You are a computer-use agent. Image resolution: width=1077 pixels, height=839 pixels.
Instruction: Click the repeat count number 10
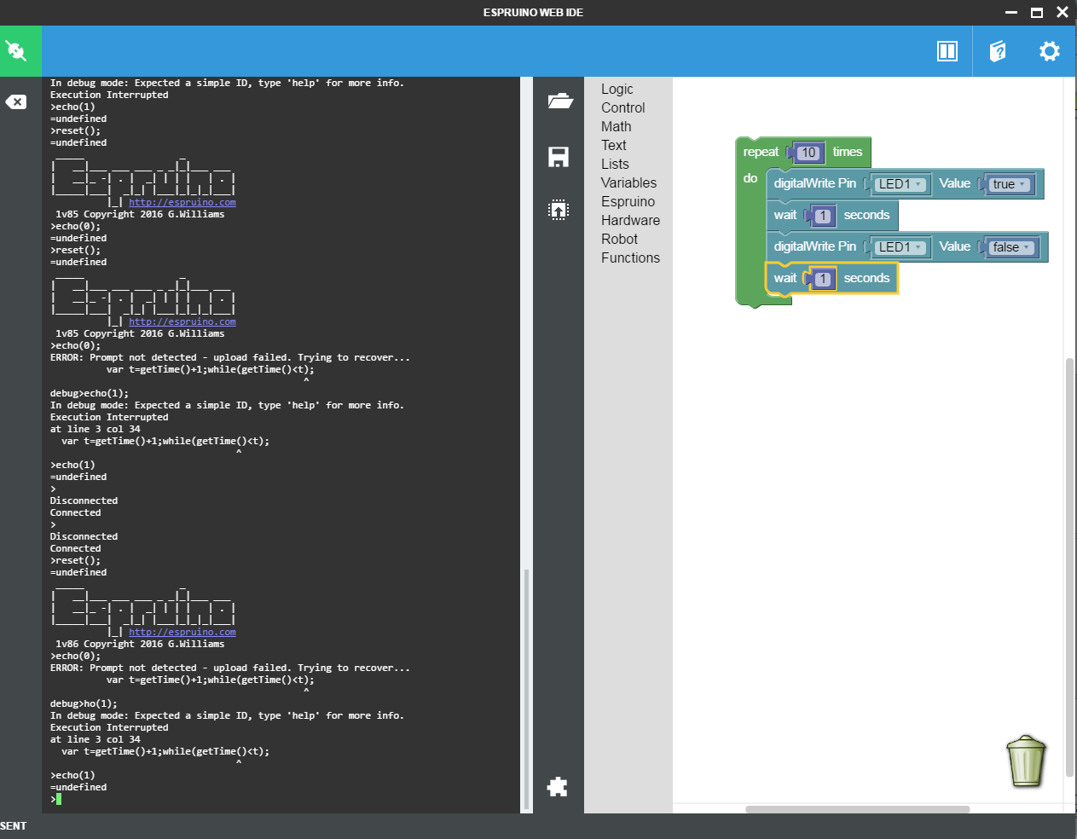(808, 153)
